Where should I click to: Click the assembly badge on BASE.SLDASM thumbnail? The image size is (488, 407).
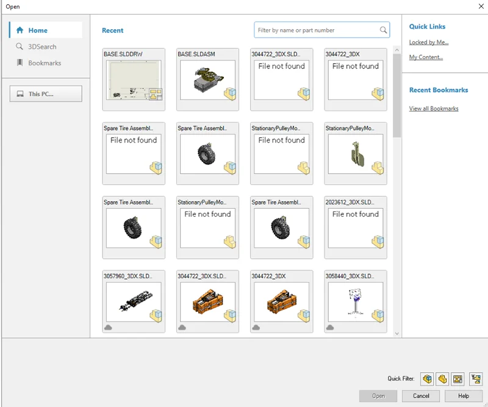point(229,94)
